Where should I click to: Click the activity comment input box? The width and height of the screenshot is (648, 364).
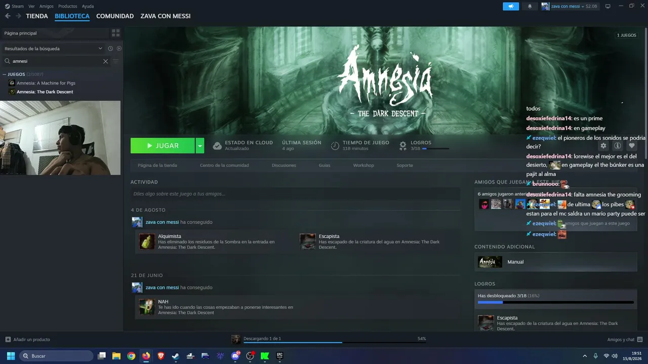(x=295, y=194)
